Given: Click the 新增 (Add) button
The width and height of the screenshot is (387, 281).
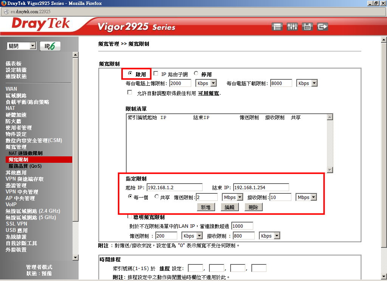Looking at the screenshot, I should click(206, 207).
